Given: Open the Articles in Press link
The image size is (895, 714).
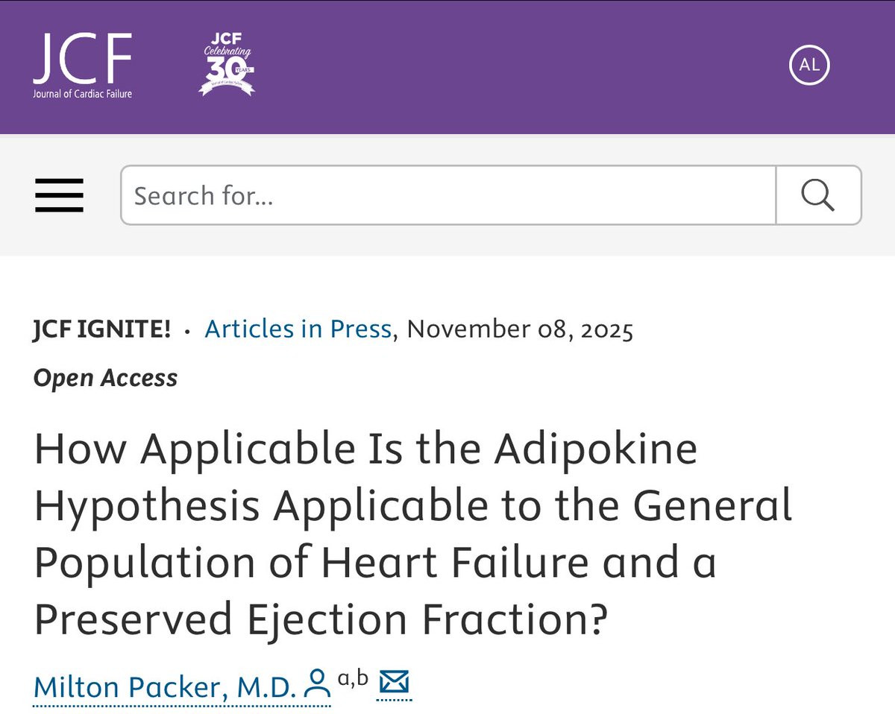Looking at the screenshot, I should click(x=298, y=329).
